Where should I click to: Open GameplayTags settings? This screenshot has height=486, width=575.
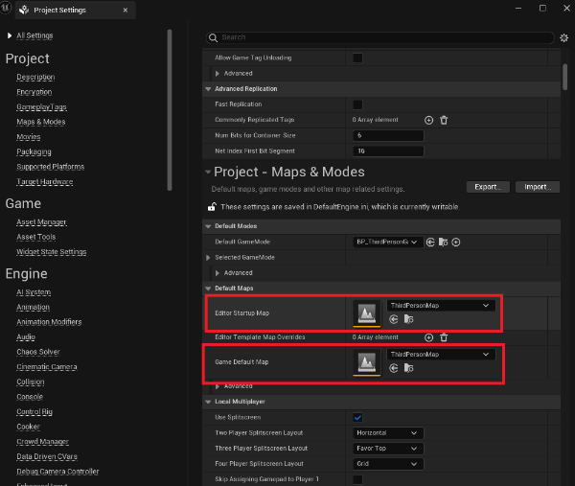tap(41, 107)
